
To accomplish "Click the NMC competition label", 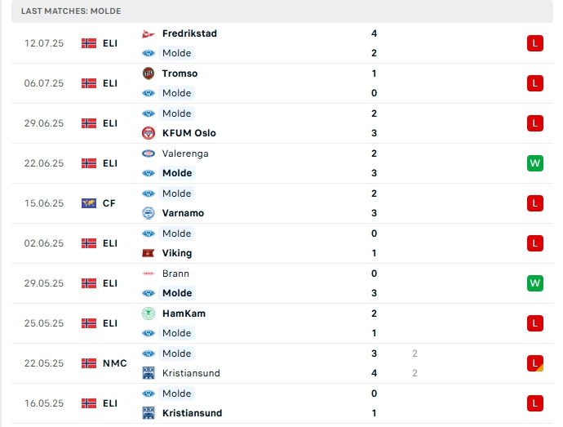I will [114, 363].
